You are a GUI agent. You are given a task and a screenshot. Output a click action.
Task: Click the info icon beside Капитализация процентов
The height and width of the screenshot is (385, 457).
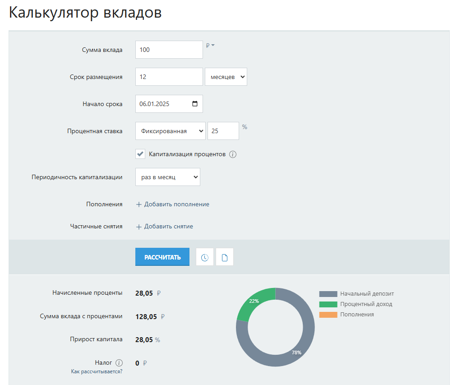(233, 154)
